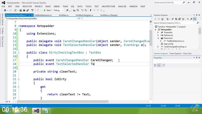
Task: Switch to the frmMain.cs [Design] tab
Action: pyautogui.click(x=109, y=15)
